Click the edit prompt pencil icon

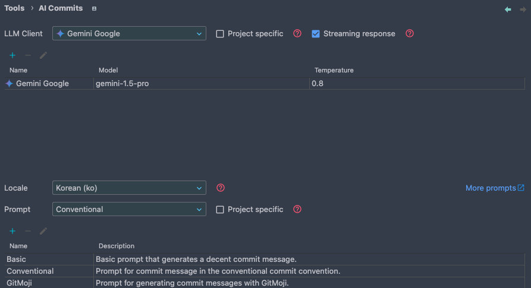tap(43, 231)
